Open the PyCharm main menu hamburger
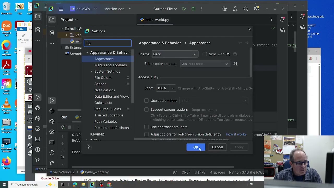 [x=61, y=9]
